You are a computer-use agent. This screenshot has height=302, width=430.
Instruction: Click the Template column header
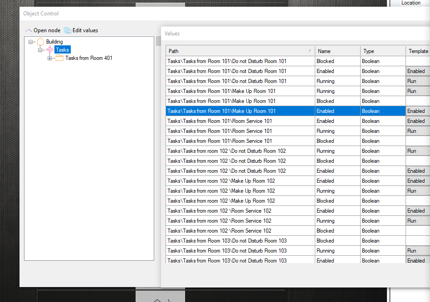418,51
